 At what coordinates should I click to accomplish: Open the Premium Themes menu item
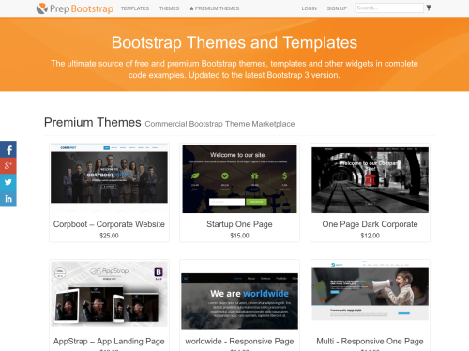[214, 8]
